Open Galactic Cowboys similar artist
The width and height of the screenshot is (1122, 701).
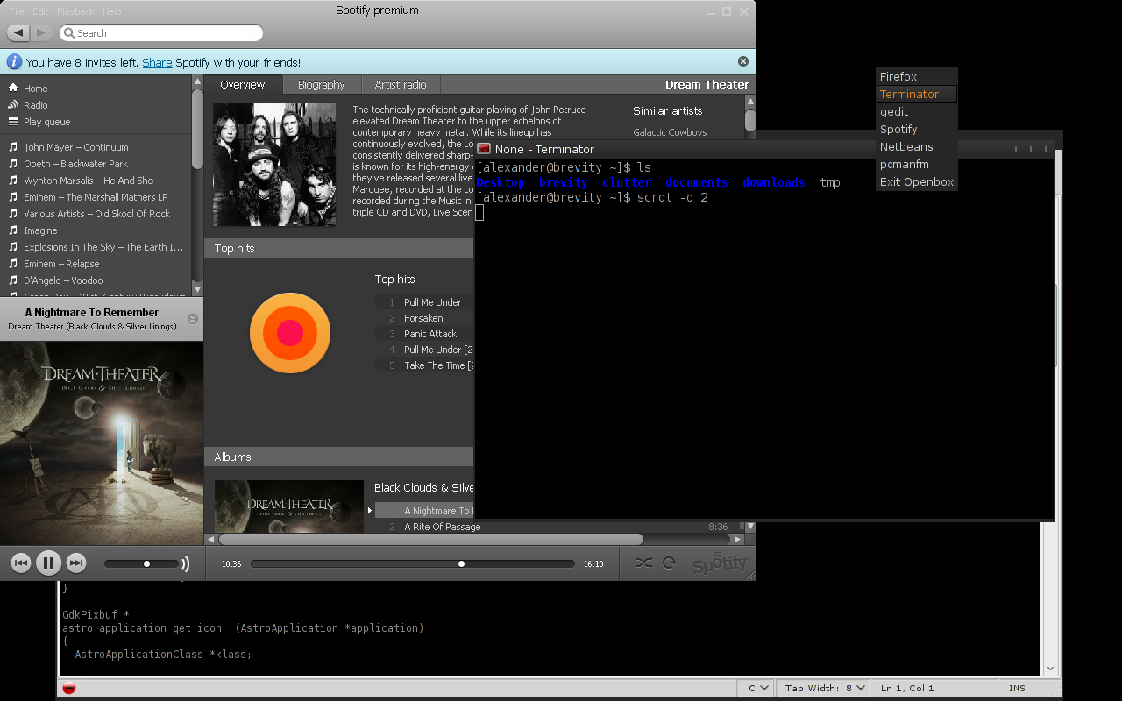670,132
